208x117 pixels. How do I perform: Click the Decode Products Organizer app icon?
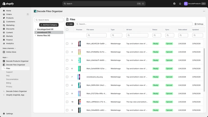pos(4,61)
